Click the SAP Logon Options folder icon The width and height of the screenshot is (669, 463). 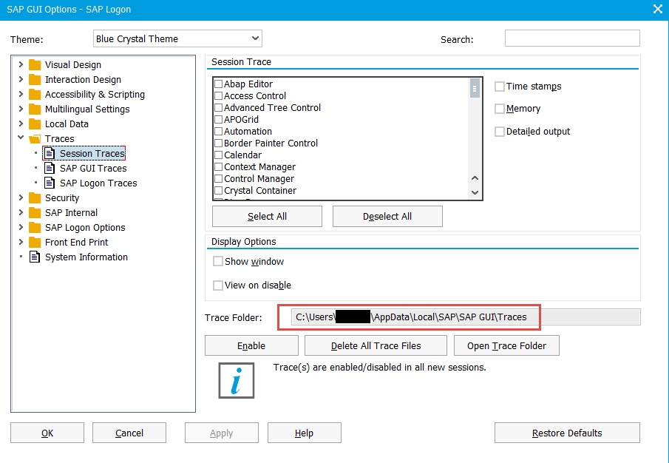coord(35,228)
